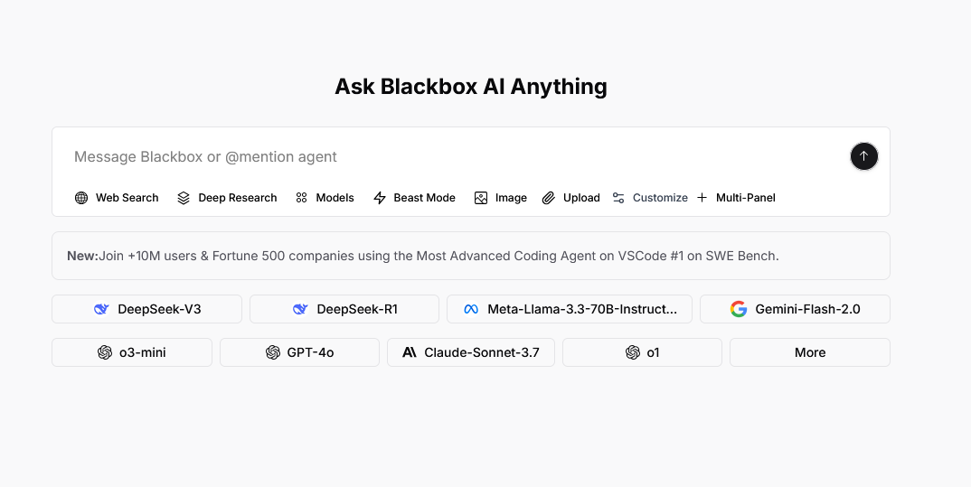Viewport: 971px width, 487px height.
Task: Select the Image label
Action: (511, 197)
